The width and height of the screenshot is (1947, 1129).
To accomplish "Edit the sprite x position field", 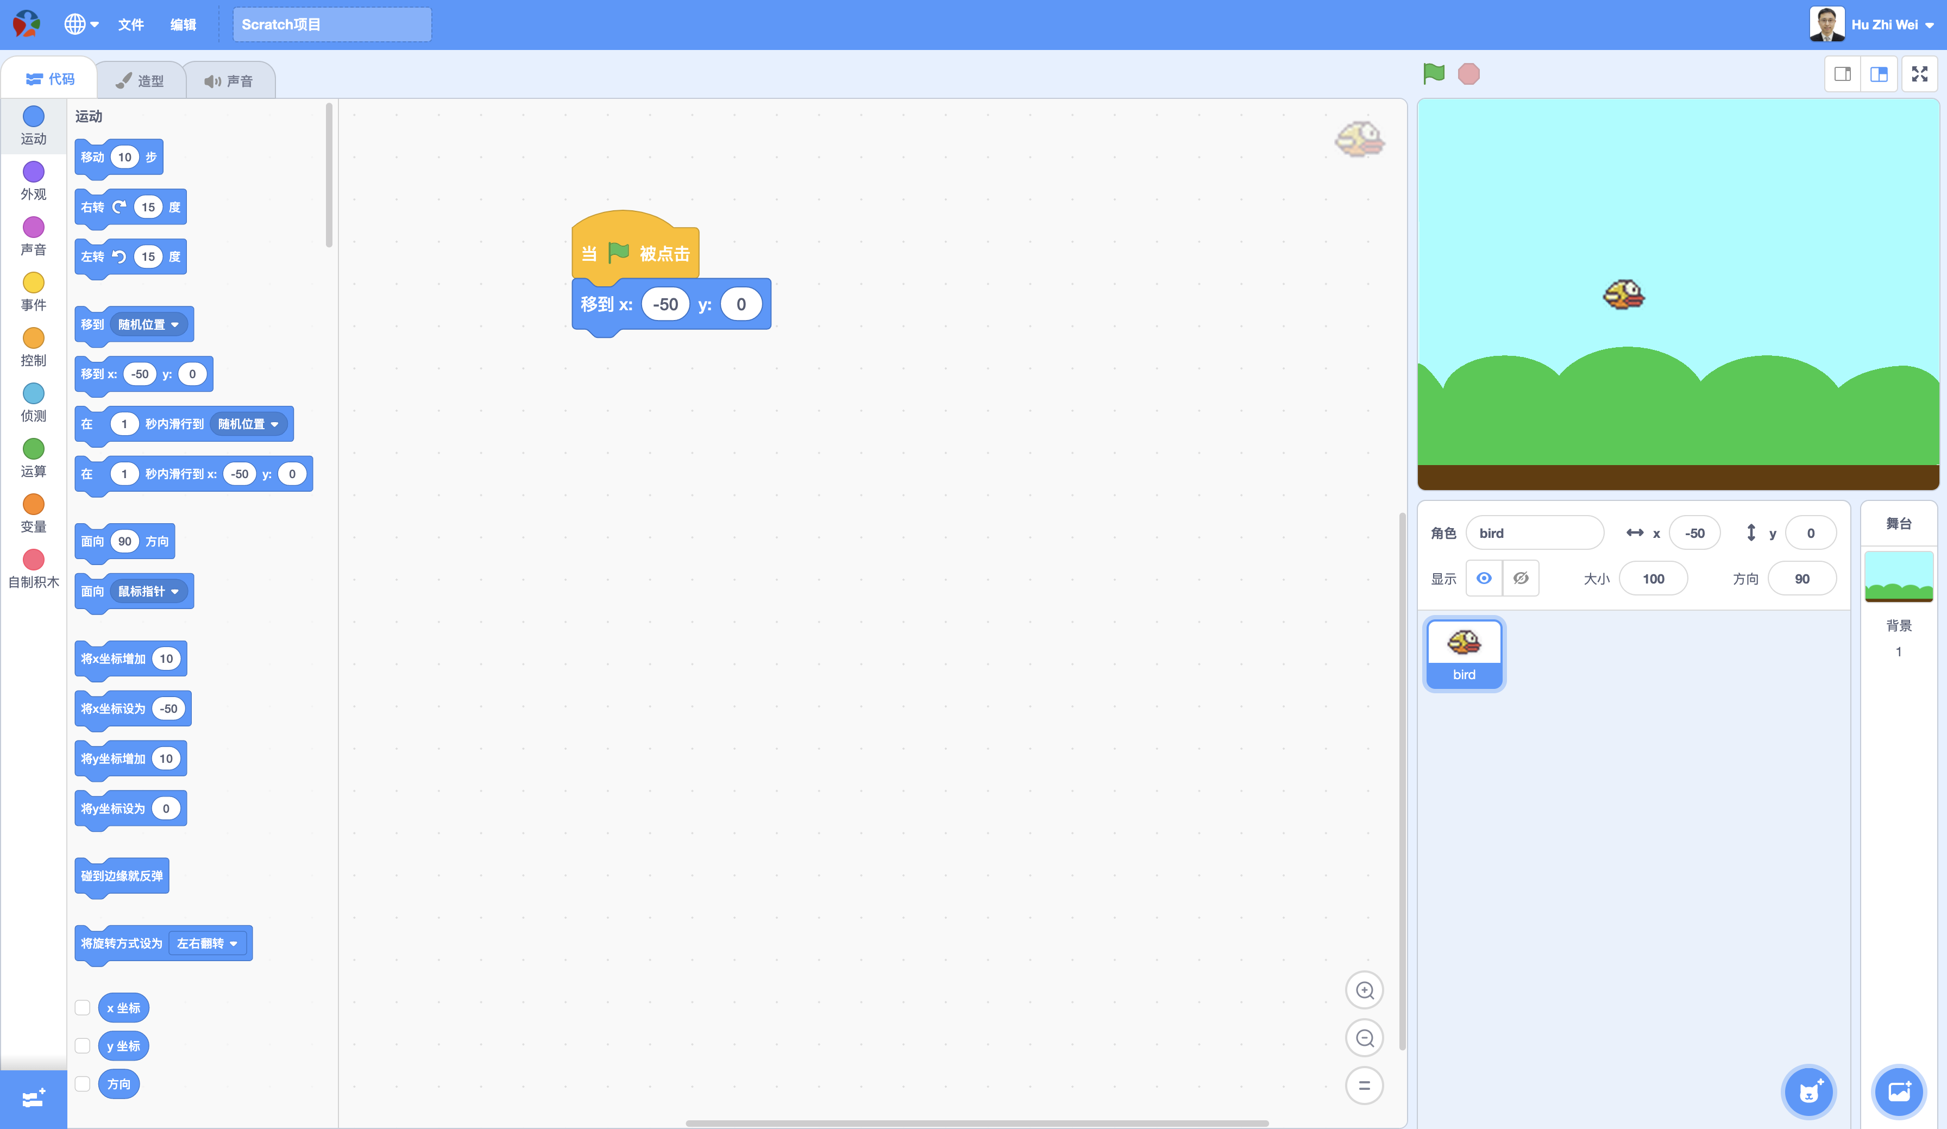I will pos(1694,532).
